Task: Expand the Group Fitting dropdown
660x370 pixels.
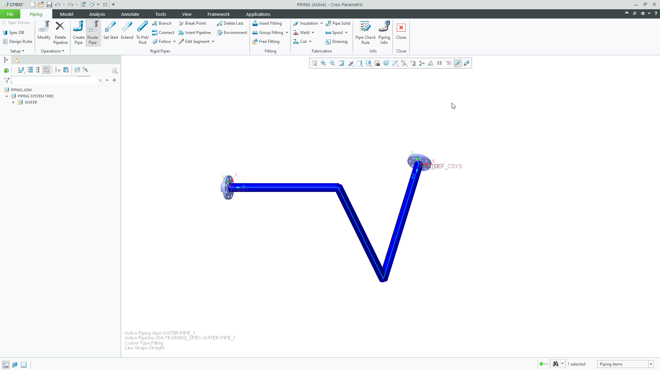Action: click(x=287, y=33)
